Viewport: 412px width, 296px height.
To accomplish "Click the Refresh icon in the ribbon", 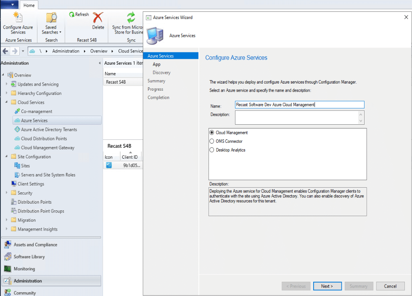I will pyautogui.click(x=72, y=15).
